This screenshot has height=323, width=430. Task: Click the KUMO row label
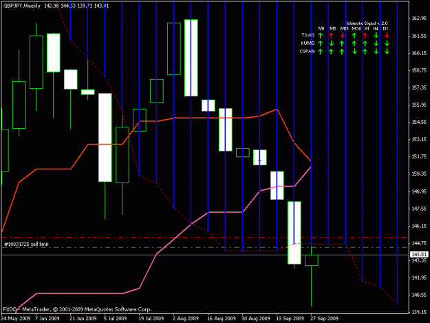[x=308, y=43]
